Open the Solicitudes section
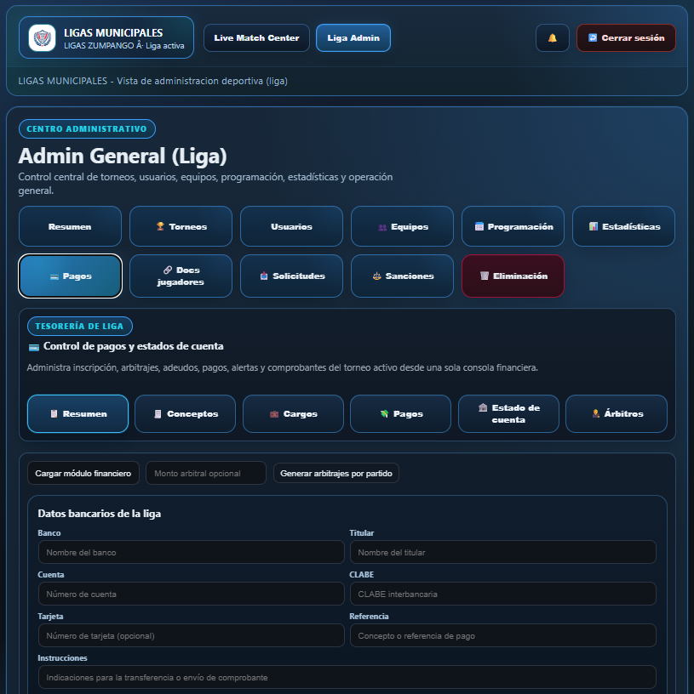This screenshot has height=694, width=694. coord(291,276)
